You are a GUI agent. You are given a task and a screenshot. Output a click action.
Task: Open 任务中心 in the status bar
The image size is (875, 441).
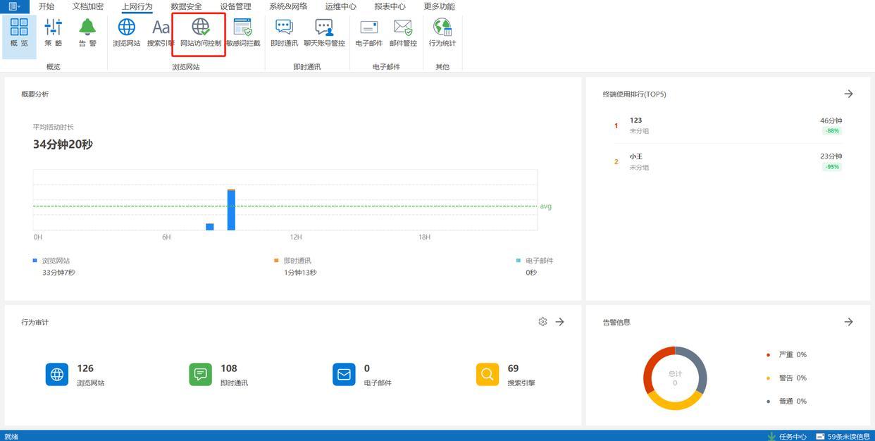(787, 436)
